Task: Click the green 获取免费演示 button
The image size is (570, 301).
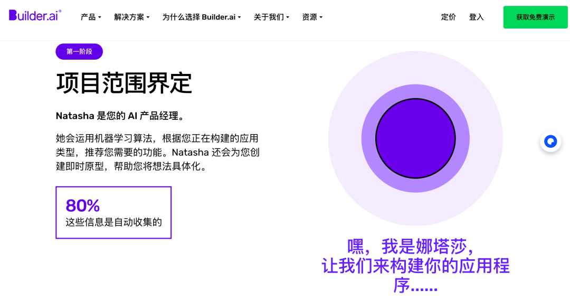Action: (535, 17)
